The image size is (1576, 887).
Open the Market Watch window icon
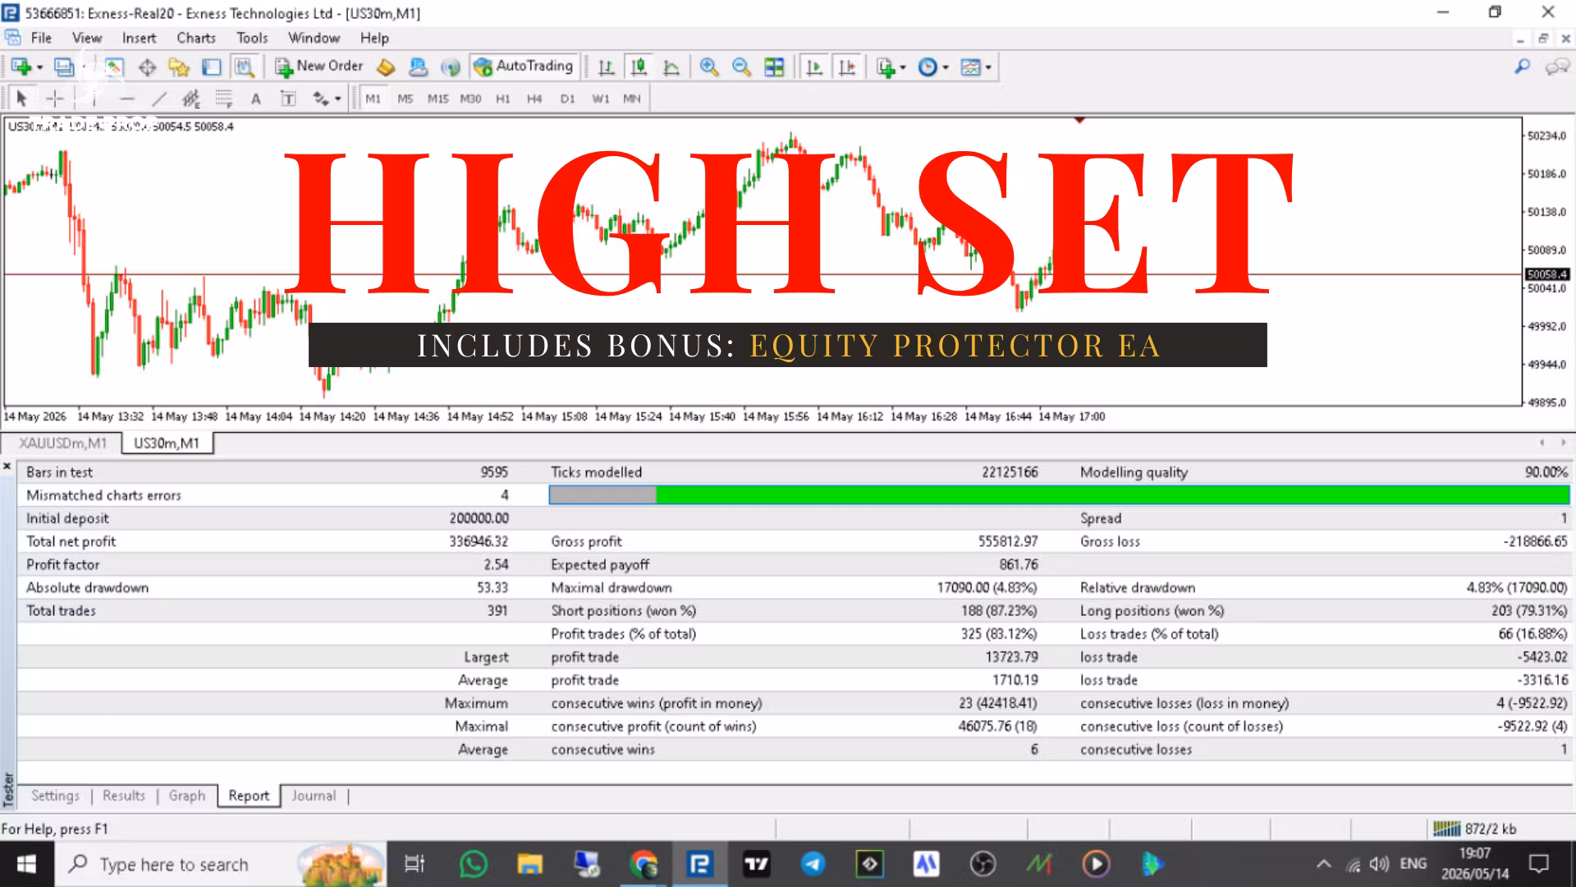pos(113,67)
